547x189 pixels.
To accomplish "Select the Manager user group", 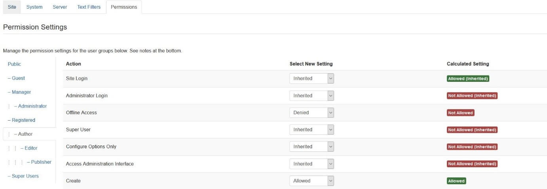I will point(21,92).
